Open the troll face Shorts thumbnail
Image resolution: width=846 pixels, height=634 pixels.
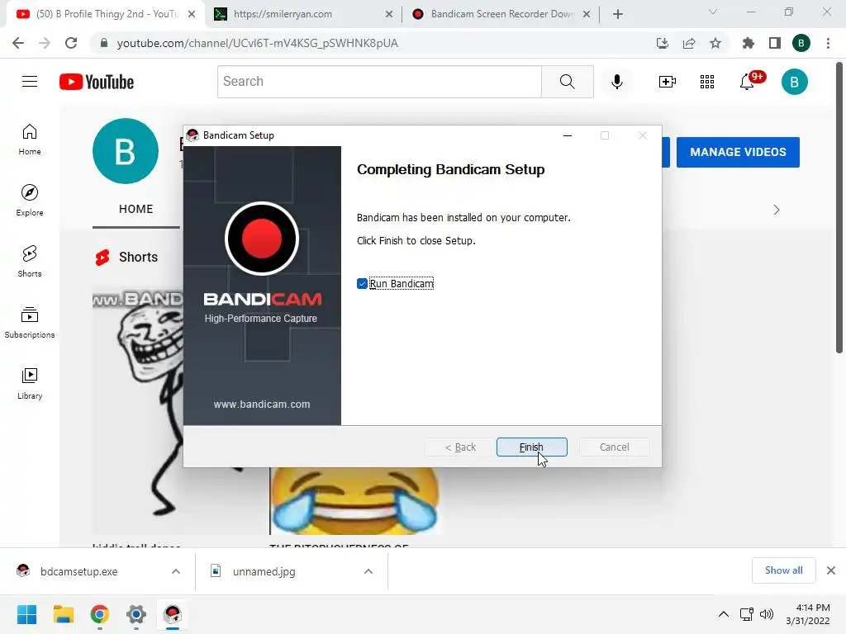tap(138, 411)
